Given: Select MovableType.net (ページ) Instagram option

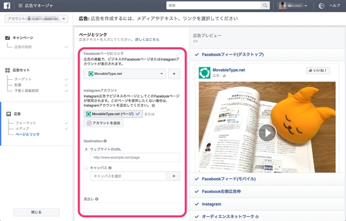Looking at the screenshot, I should tap(113, 114).
